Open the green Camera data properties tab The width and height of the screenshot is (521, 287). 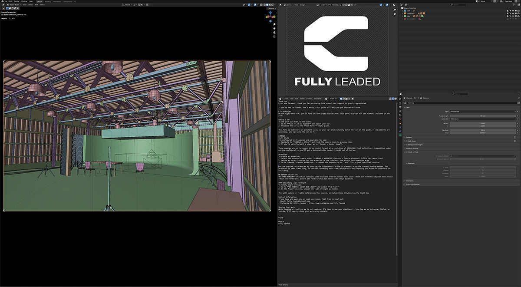coord(400,135)
